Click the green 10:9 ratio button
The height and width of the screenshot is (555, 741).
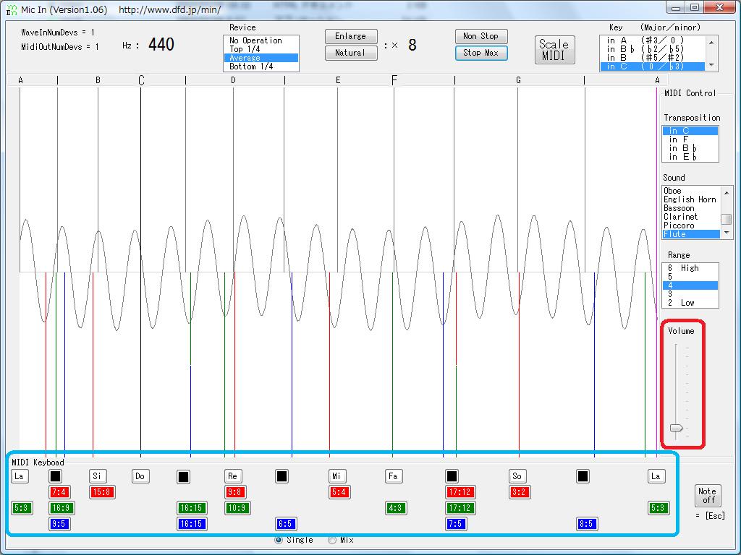click(x=237, y=508)
